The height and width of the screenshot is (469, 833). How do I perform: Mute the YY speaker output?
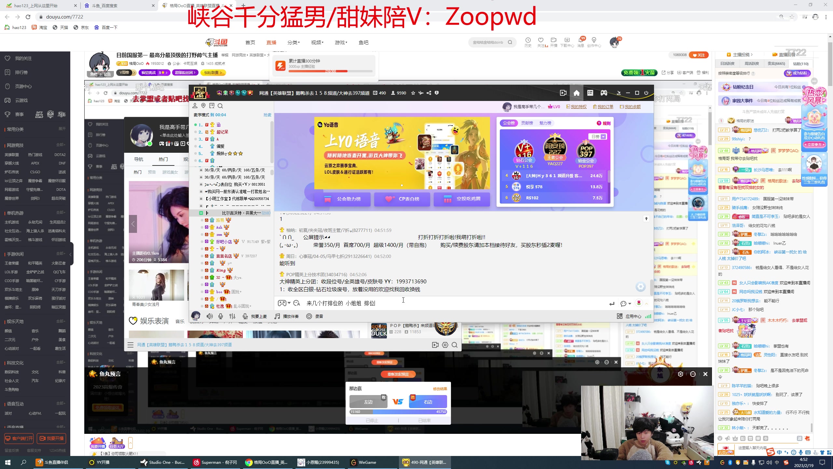tap(210, 316)
